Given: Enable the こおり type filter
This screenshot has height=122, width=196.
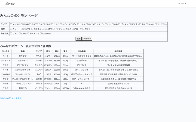Looking at the screenshot, I should (x=52, y=24).
